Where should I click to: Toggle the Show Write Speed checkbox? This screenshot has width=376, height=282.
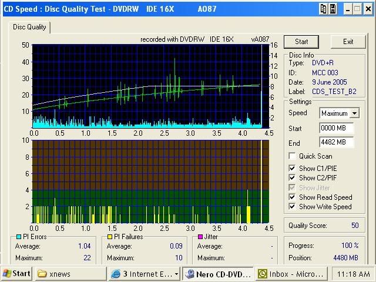292,206
